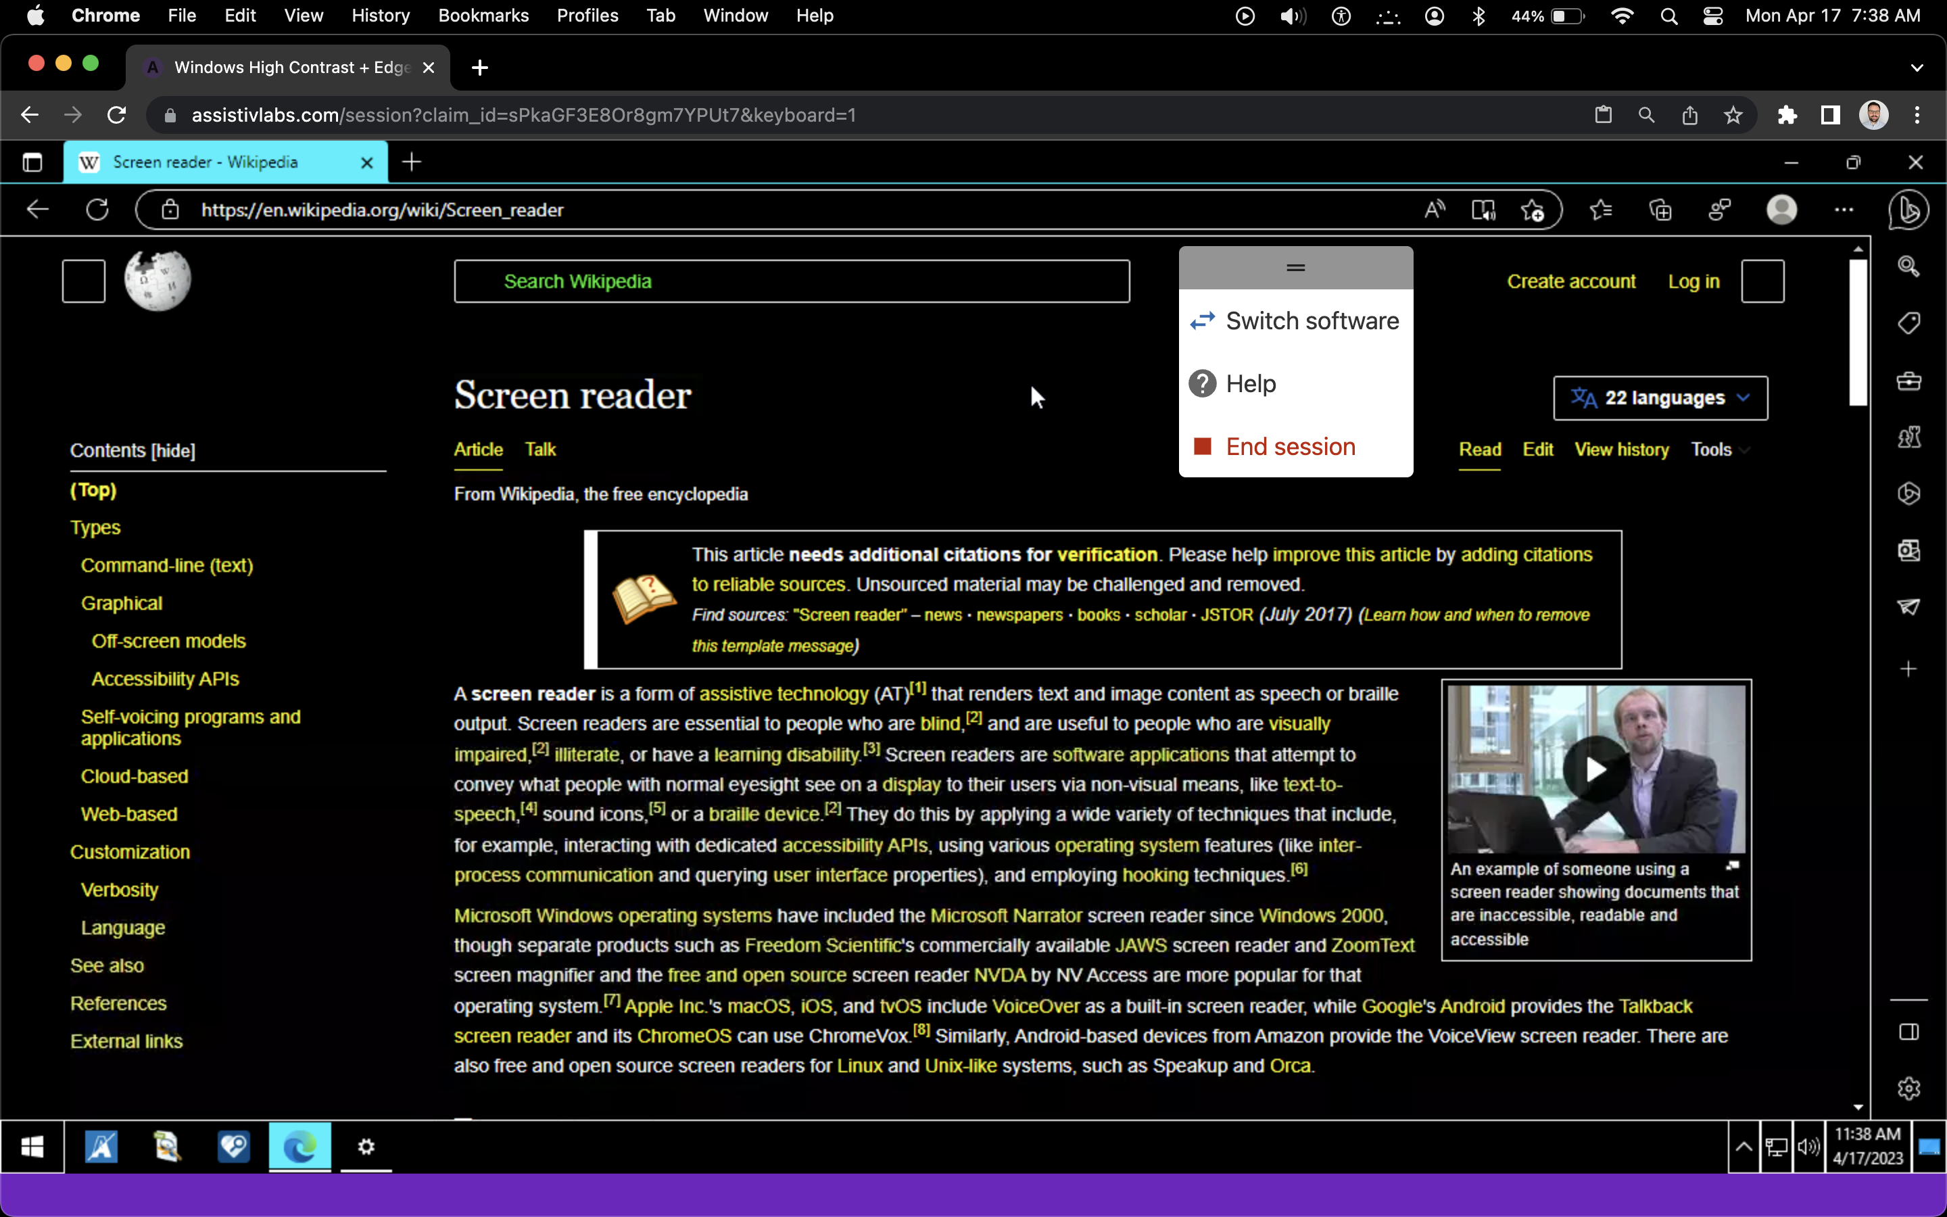Jump to External links section
1947x1217 pixels.
(126, 1041)
